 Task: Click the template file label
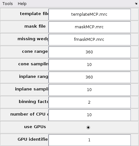click(34, 14)
